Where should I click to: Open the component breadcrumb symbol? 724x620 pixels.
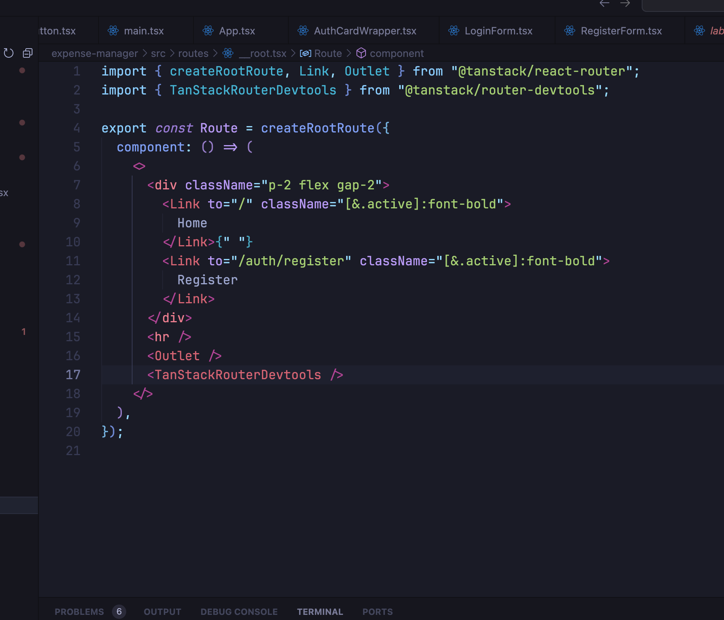point(397,53)
